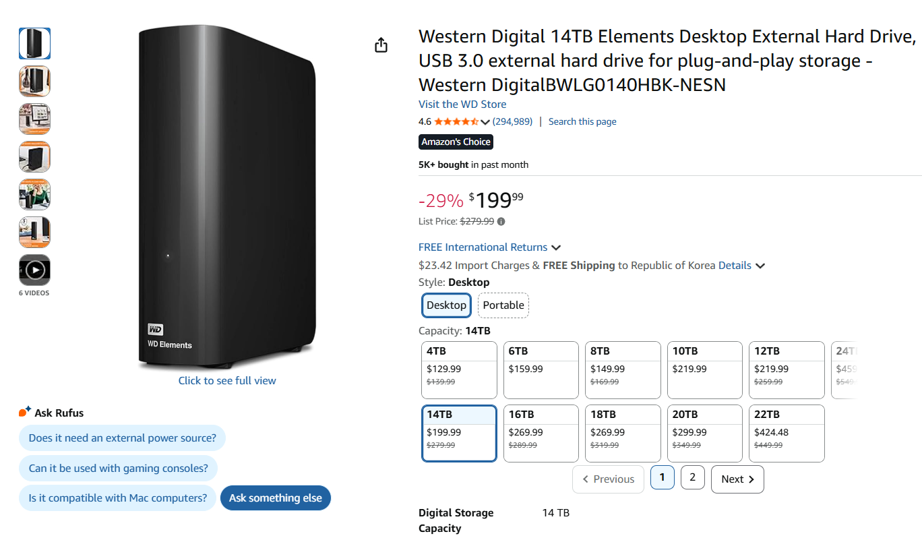Open the Search this page link
Screen dimensions: 922x538
coord(582,121)
